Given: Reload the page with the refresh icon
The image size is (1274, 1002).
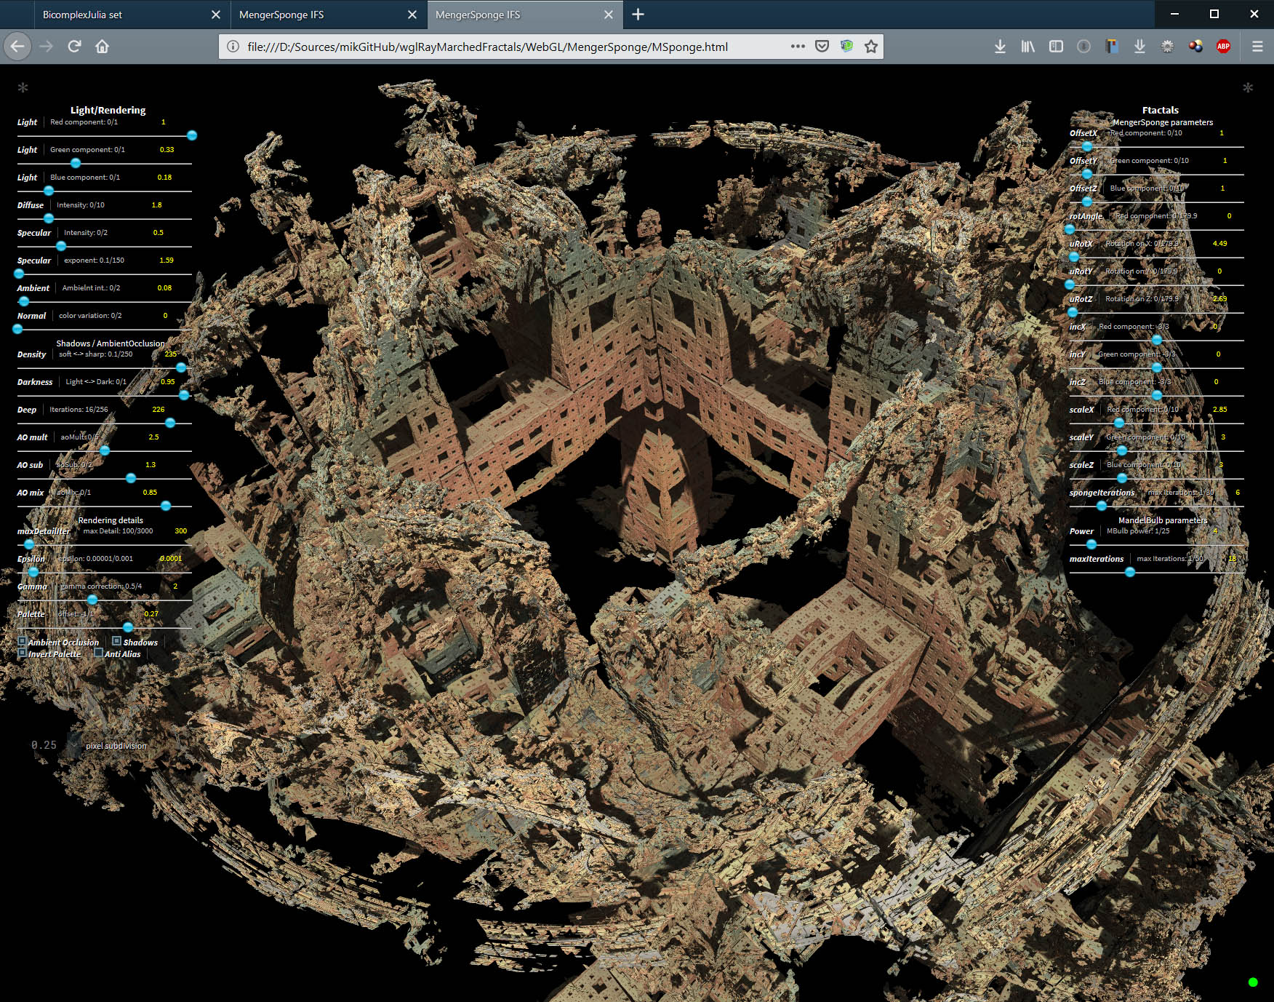Looking at the screenshot, I should click(x=74, y=47).
